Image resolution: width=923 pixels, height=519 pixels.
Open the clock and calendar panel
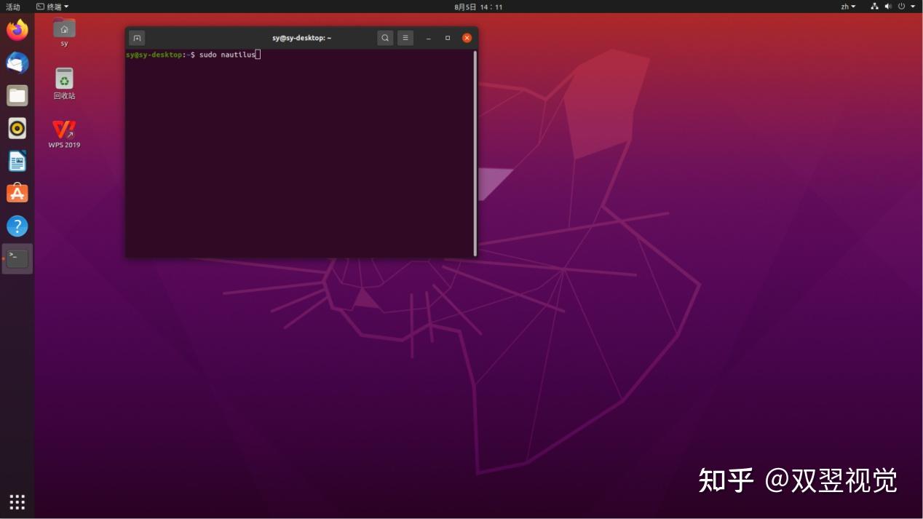[478, 7]
